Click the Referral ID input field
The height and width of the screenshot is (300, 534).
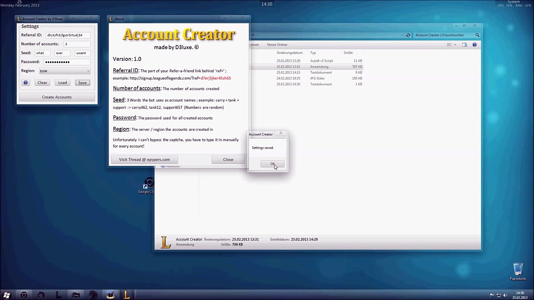coord(68,35)
